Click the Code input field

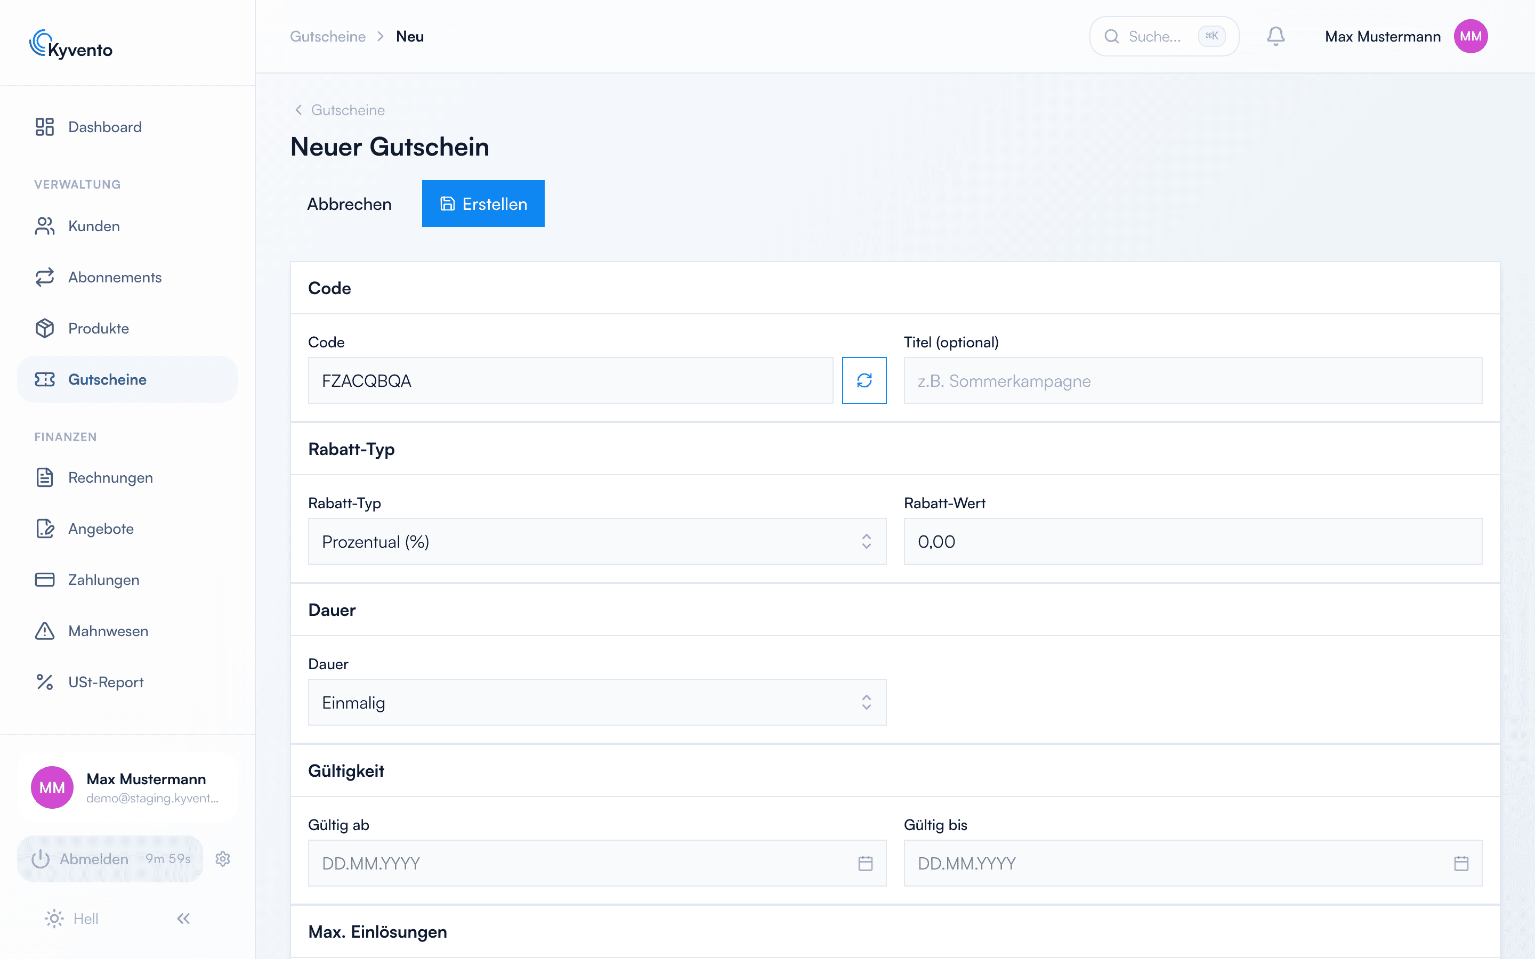(570, 380)
